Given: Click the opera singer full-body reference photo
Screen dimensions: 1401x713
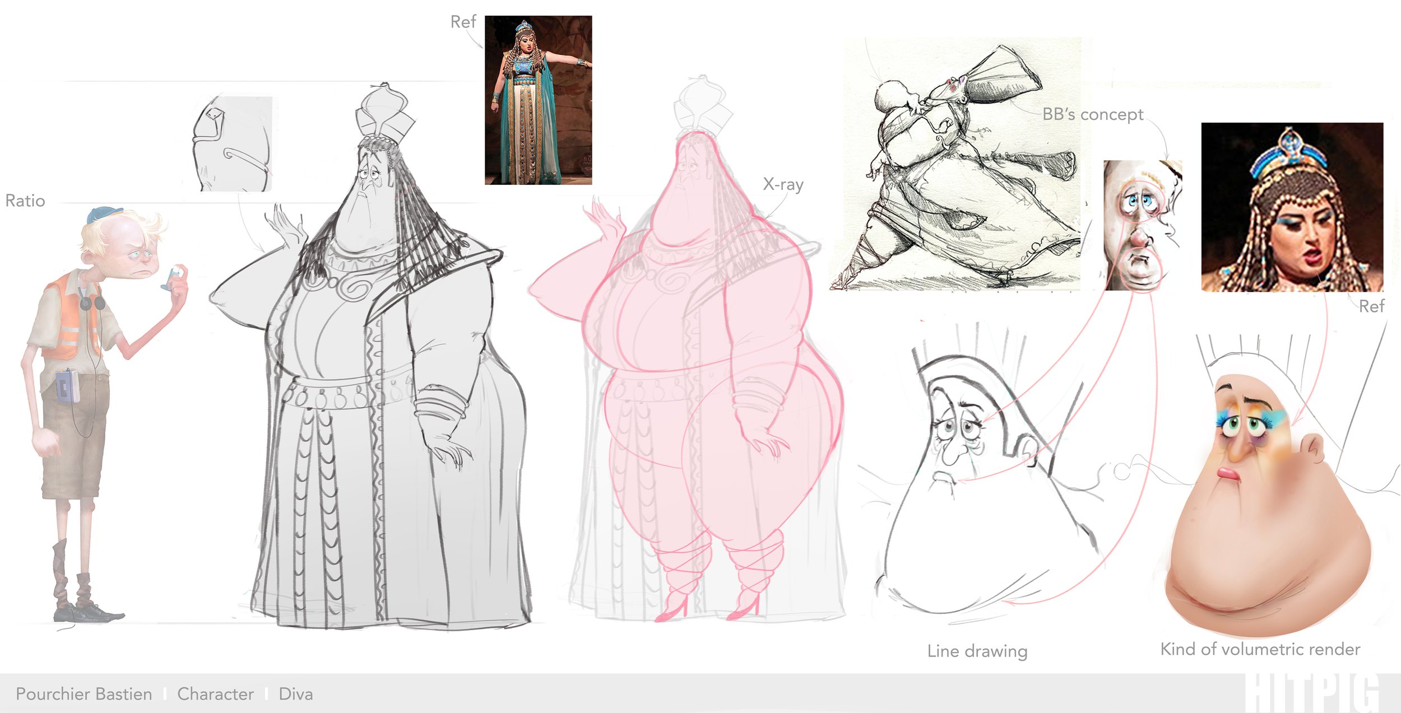Looking at the screenshot, I should 538,100.
